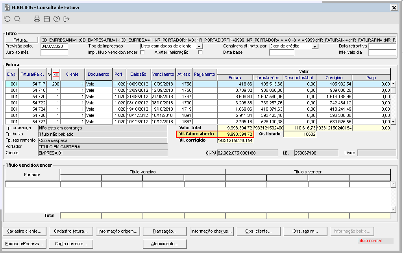Screen dimensions: 403x253
Task: Click the undo/reset arrow toolbar icon
Action: tap(7, 19)
